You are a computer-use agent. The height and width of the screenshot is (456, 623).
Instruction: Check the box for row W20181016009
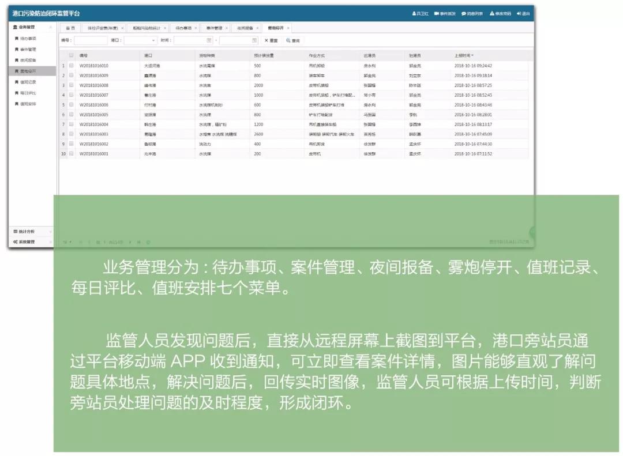pyautogui.click(x=72, y=75)
